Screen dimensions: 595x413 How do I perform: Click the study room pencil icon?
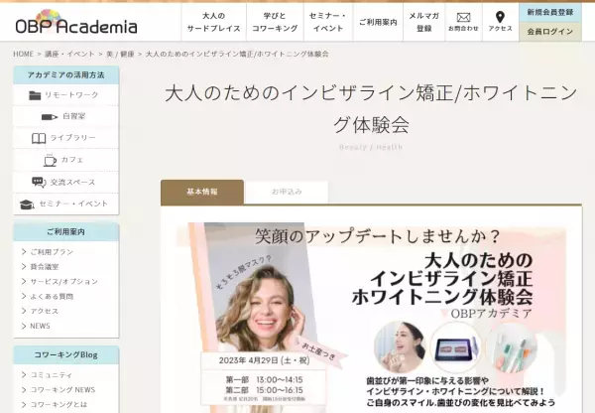click(50, 116)
